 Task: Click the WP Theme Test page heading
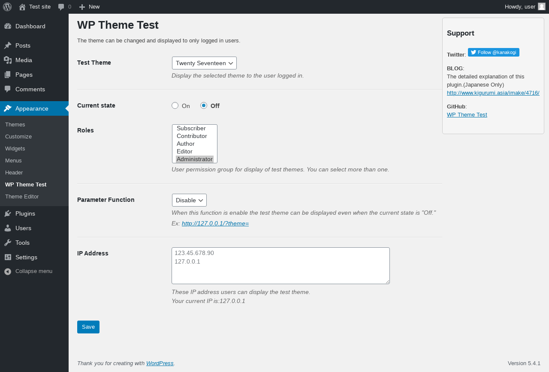pyautogui.click(x=118, y=25)
